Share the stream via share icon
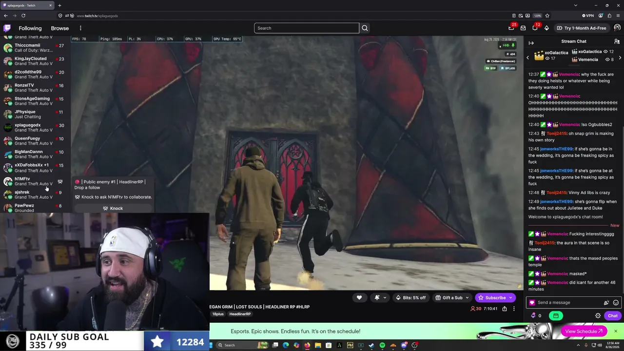Image resolution: width=624 pixels, height=351 pixels. [505, 309]
